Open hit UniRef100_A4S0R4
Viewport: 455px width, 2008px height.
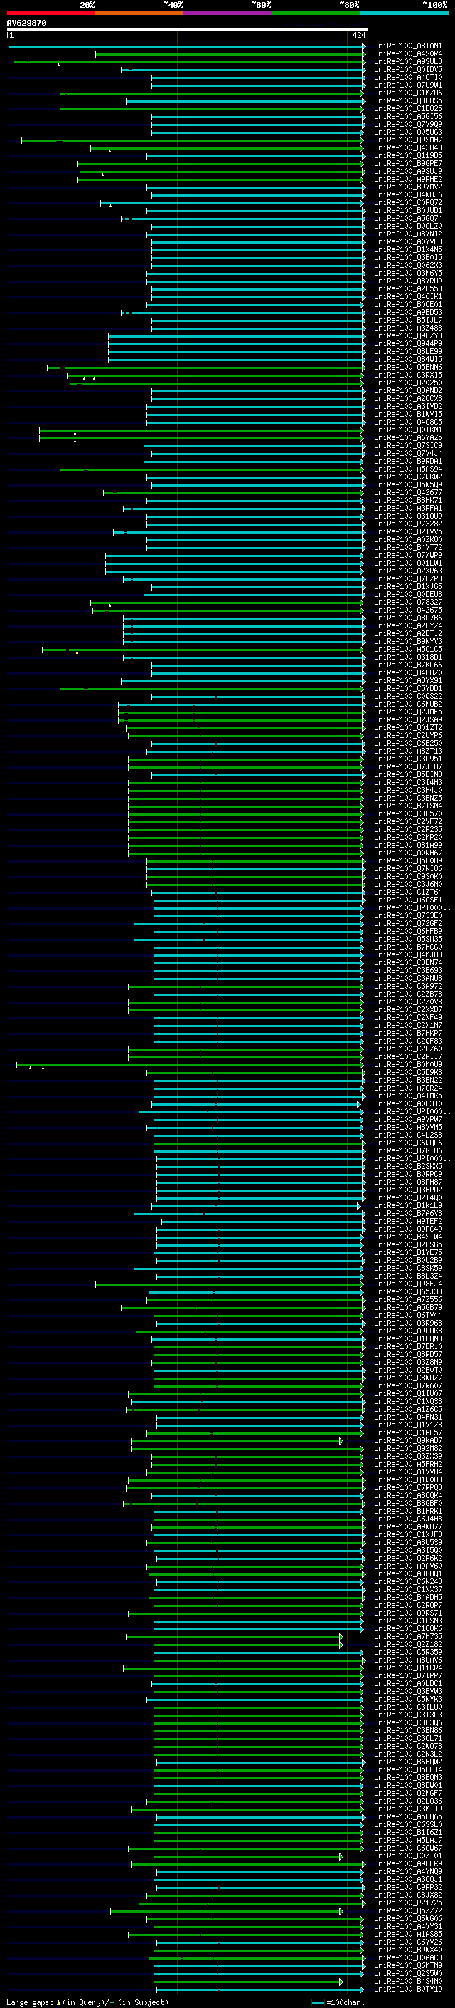tap(408, 54)
